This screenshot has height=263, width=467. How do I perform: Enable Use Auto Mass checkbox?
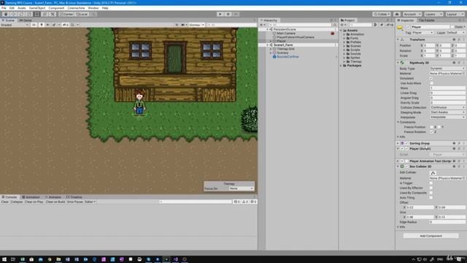pos(431,83)
